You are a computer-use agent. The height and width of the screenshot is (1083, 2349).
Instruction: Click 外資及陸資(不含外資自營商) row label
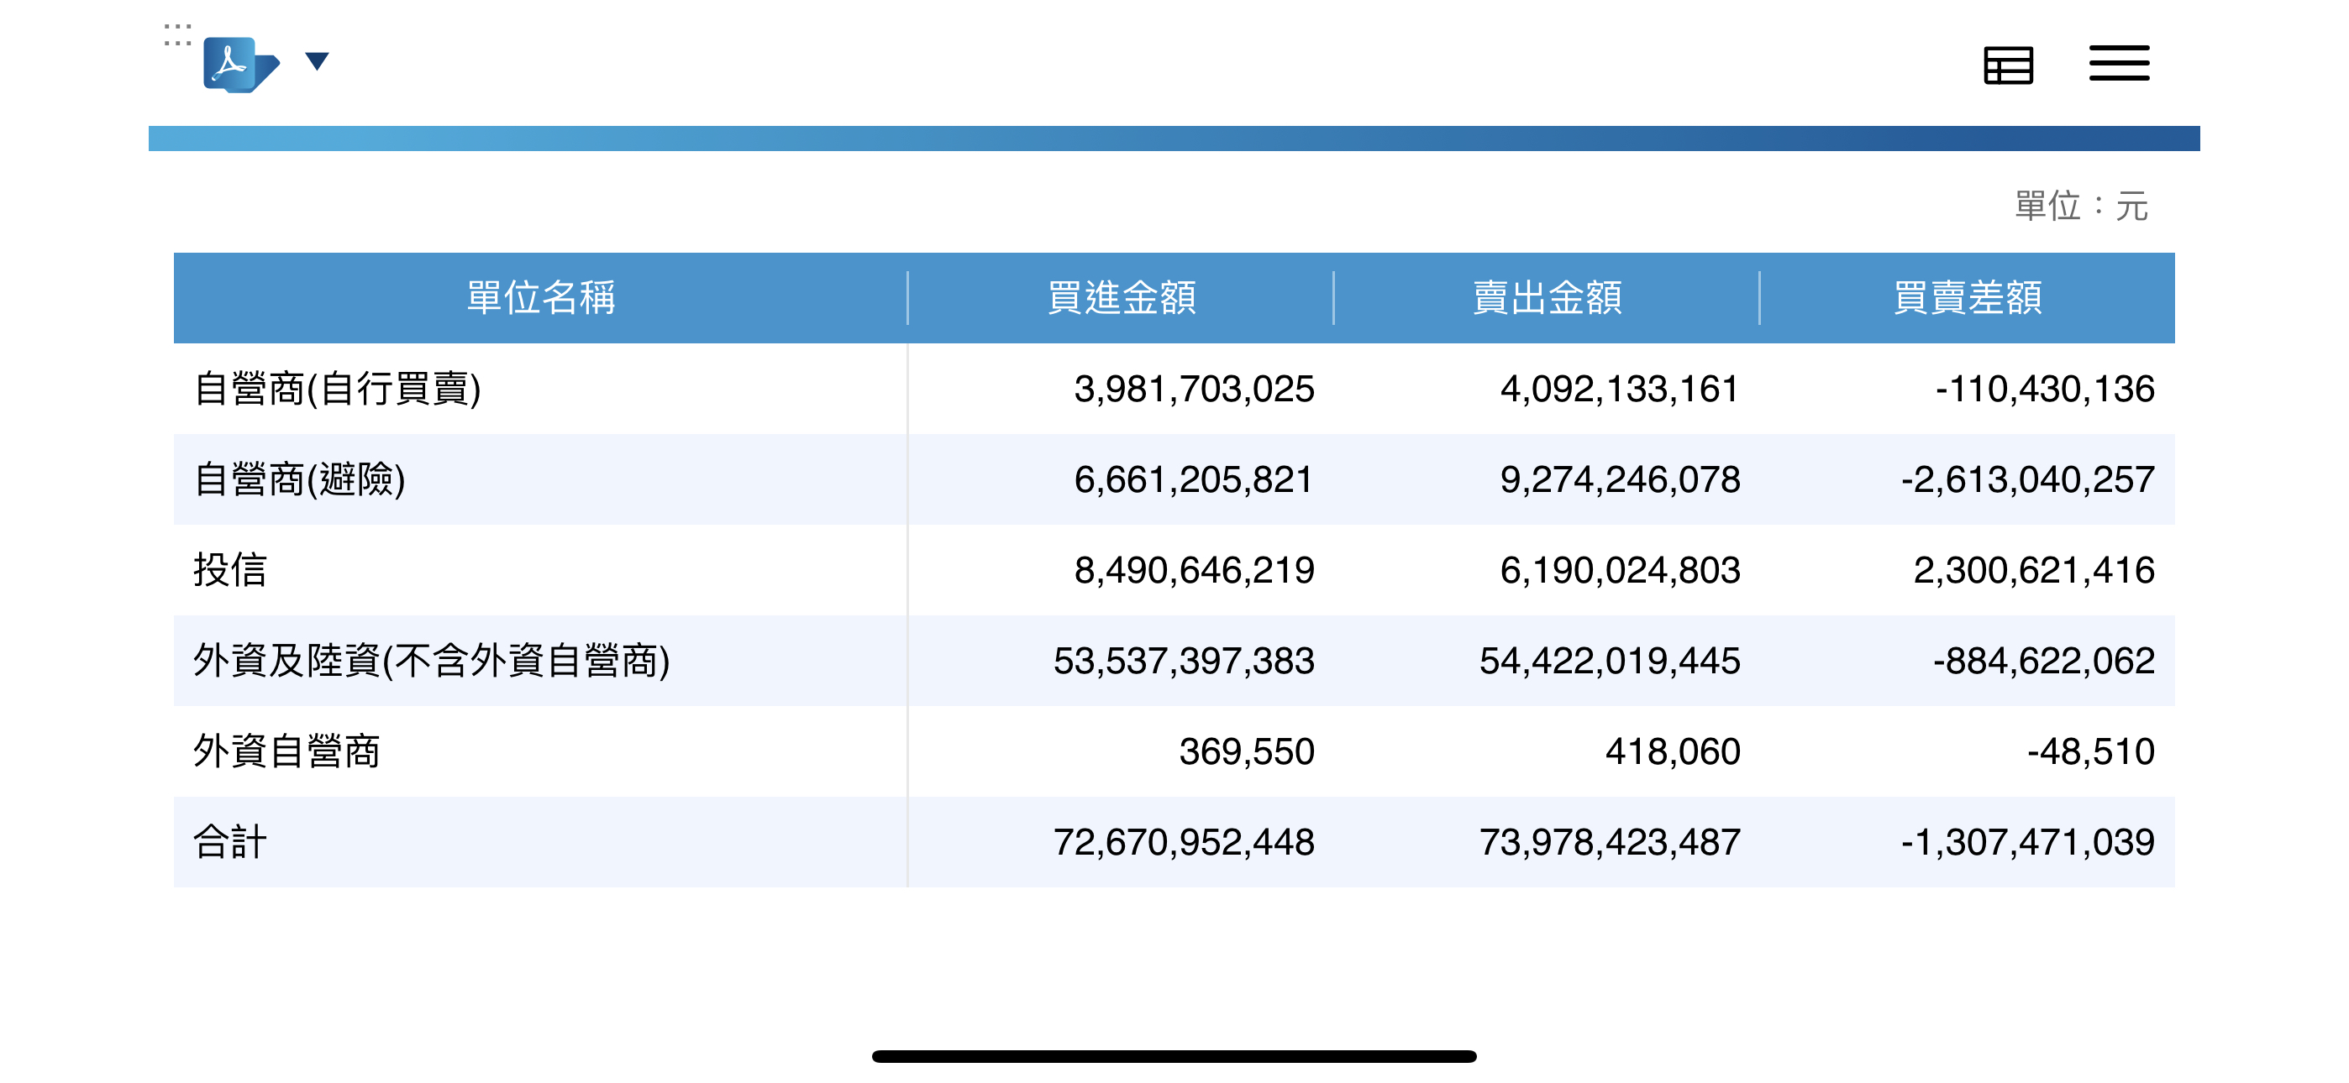tap(431, 661)
